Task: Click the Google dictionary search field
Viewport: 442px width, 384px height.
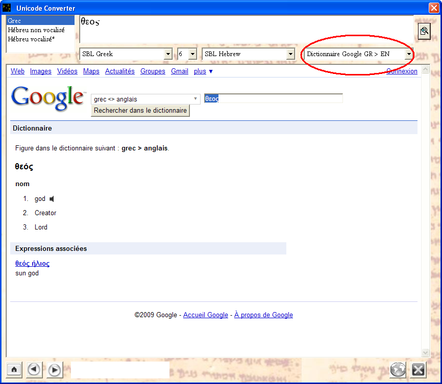Action: (274, 98)
